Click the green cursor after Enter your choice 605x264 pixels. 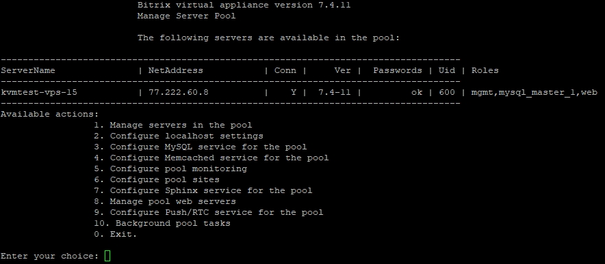coord(107,256)
